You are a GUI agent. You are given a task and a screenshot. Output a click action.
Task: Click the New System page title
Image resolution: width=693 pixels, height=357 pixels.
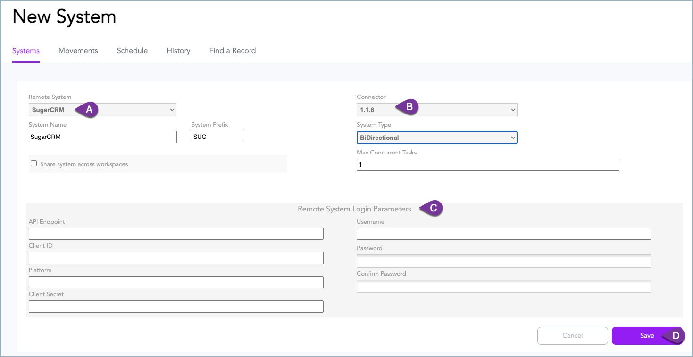[x=64, y=17]
